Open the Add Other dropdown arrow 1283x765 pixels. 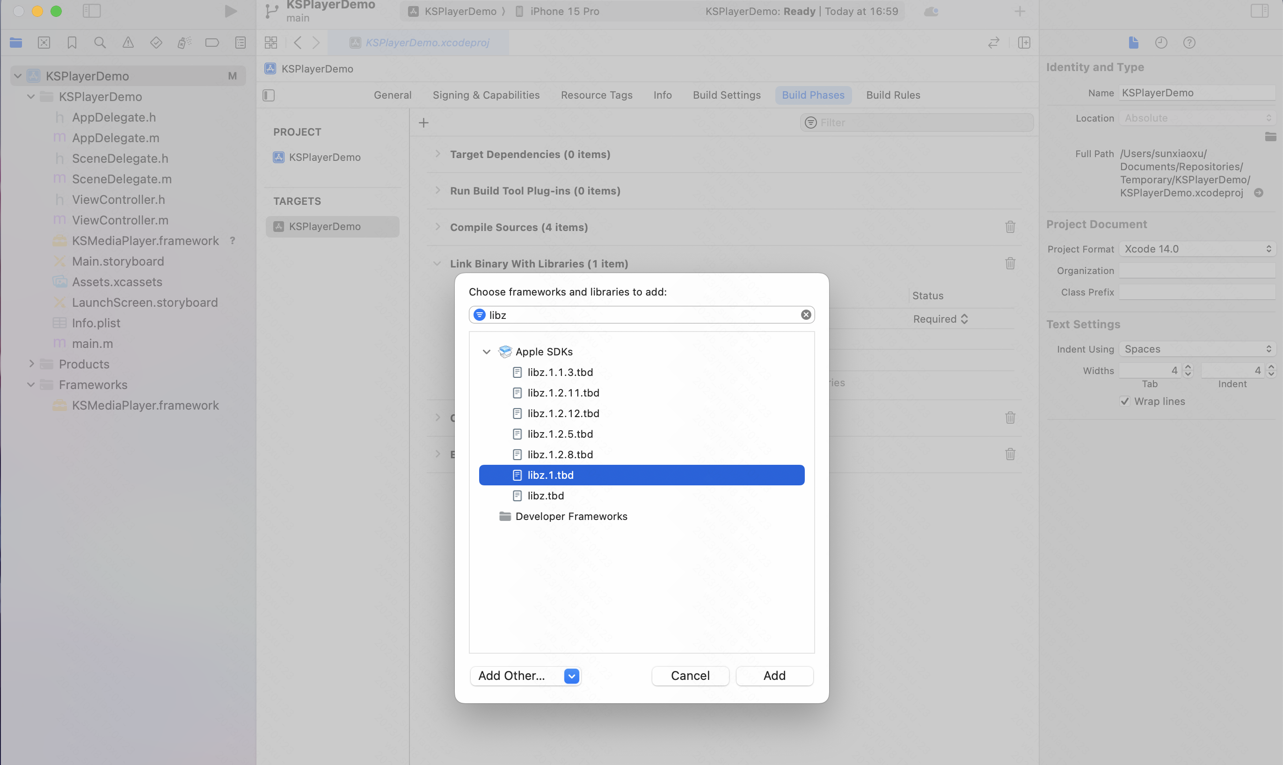click(x=571, y=676)
